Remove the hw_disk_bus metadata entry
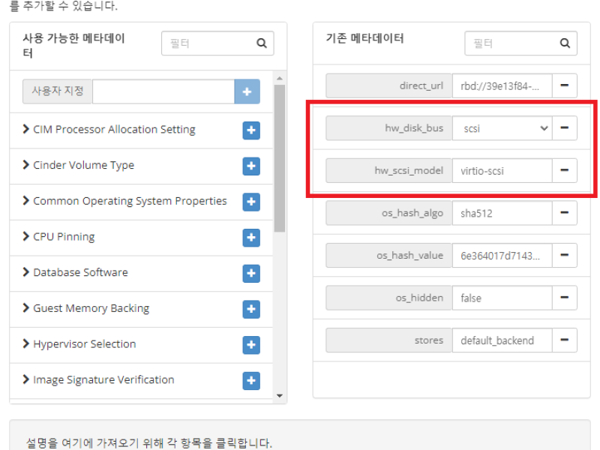600x450 pixels. 565,127
